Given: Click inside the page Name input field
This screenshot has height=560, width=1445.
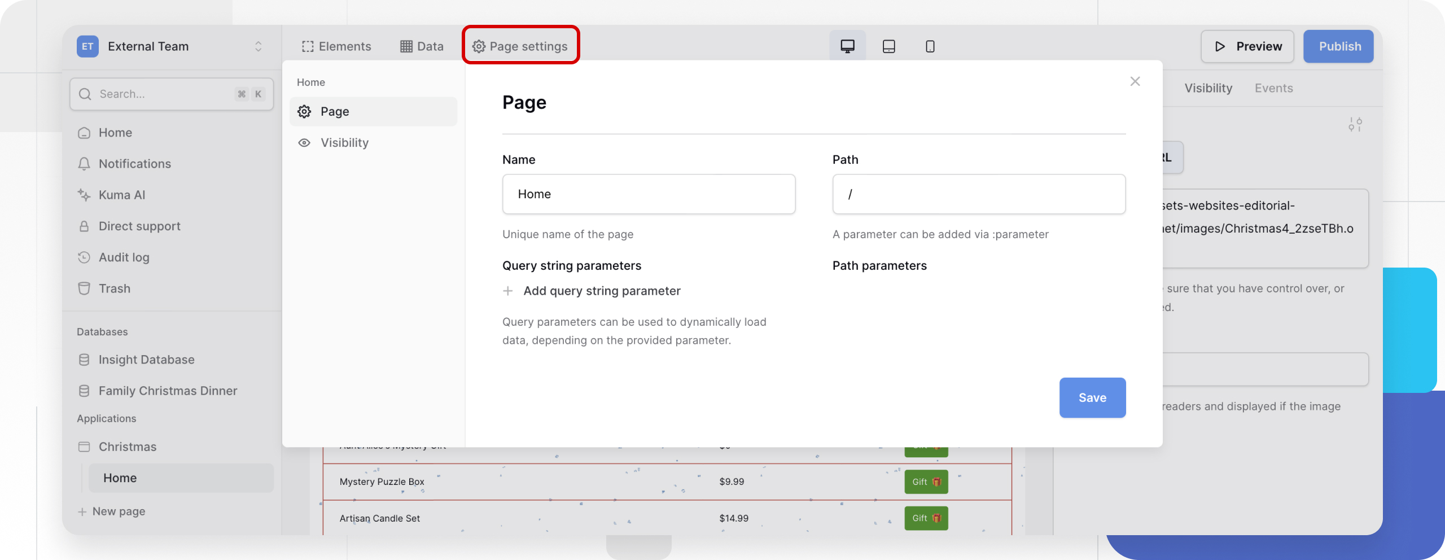Looking at the screenshot, I should click(648, 194).
